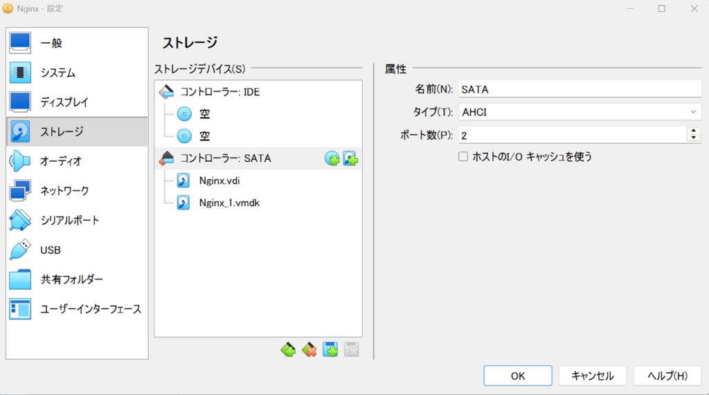Screen dimensions: 709x395
Task: Go to 共有フォルダー settings
Action: pyautogui.click(x=71, y=279)
